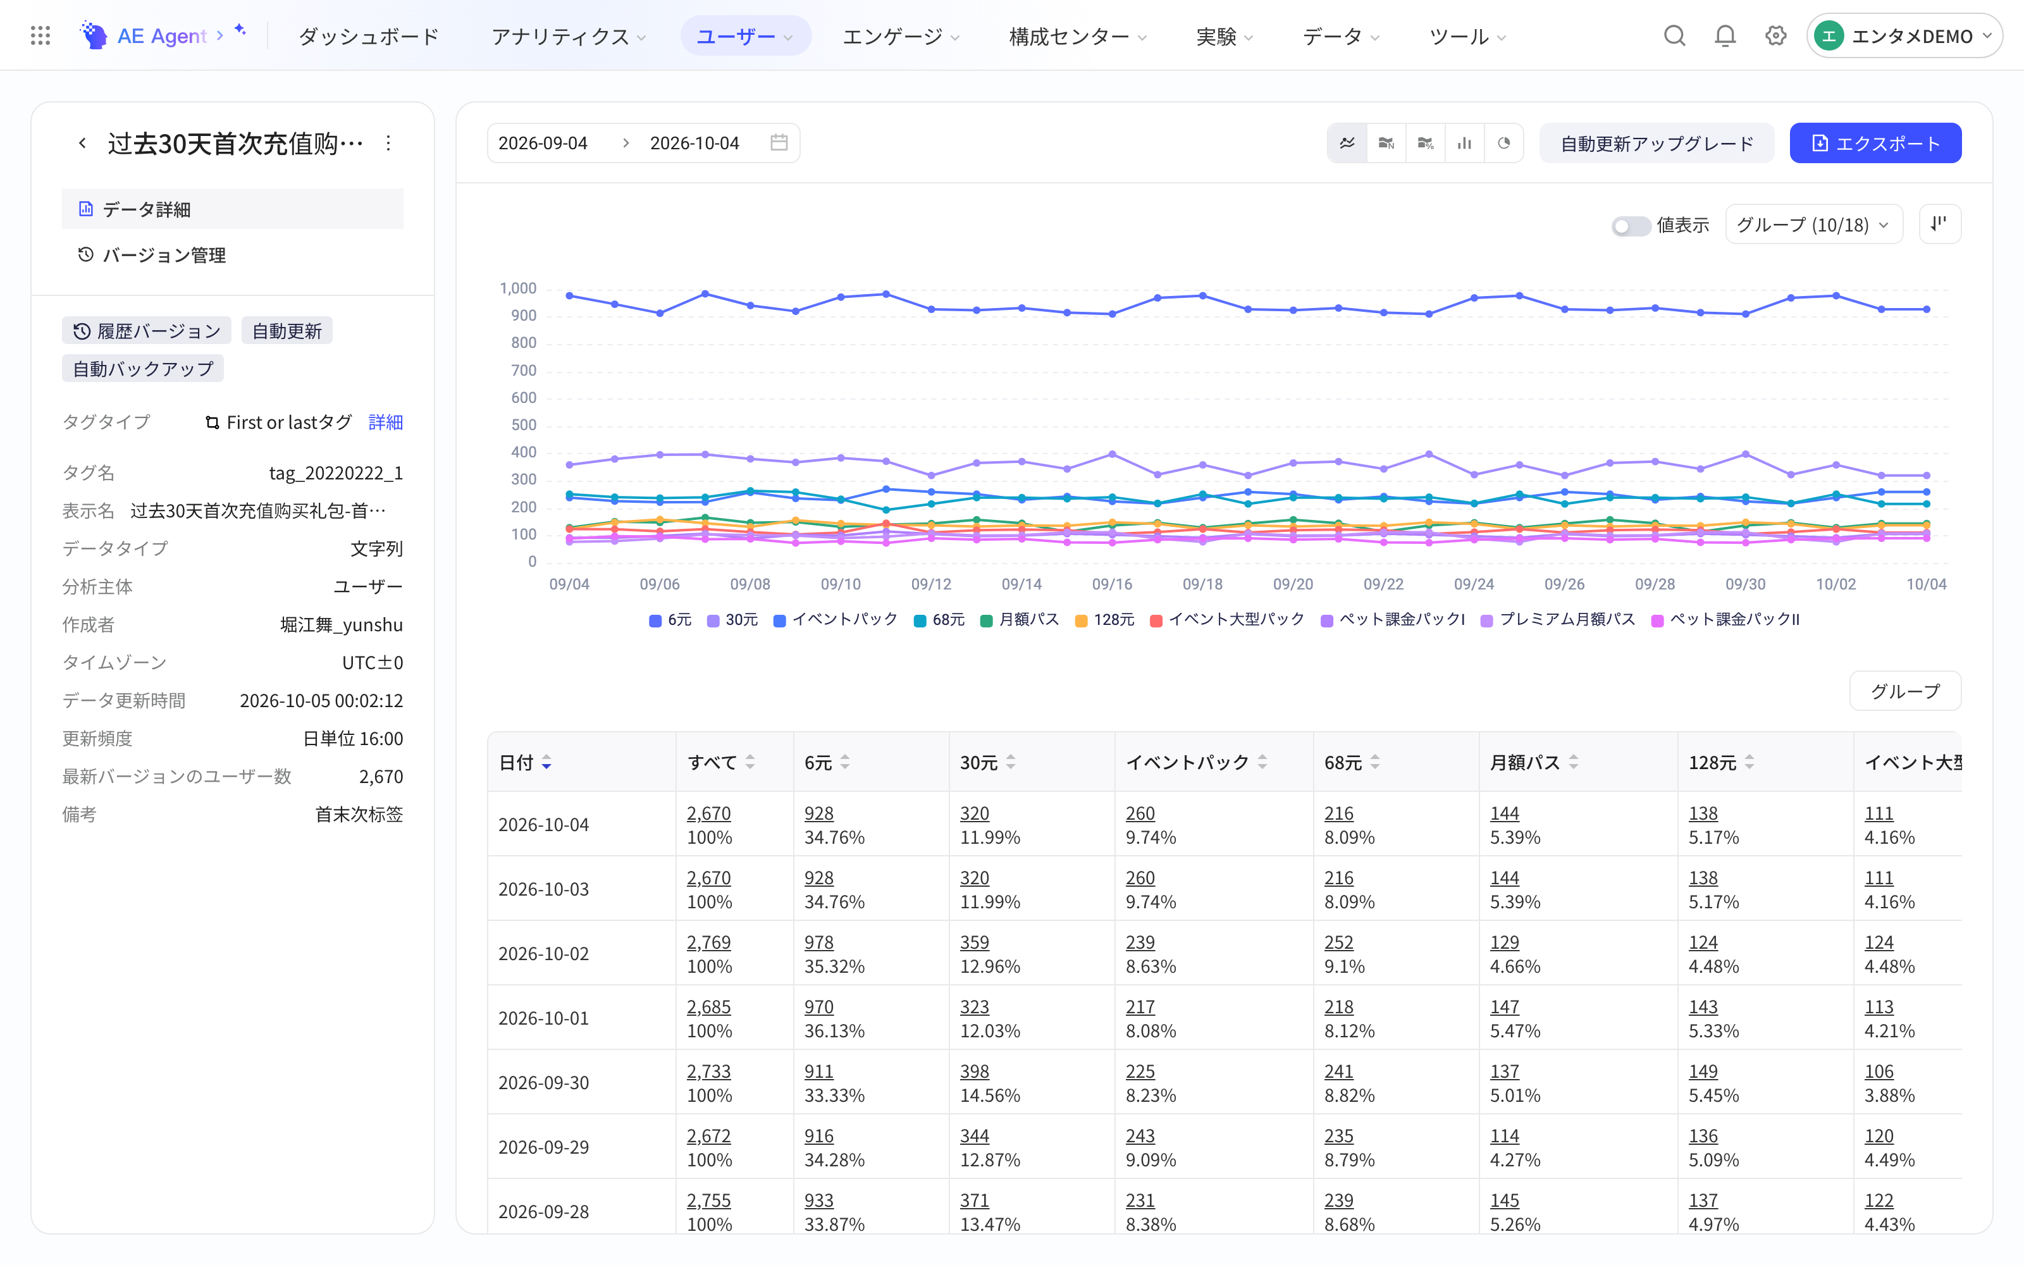Click the calendar icon in date range

coord(779,143)
